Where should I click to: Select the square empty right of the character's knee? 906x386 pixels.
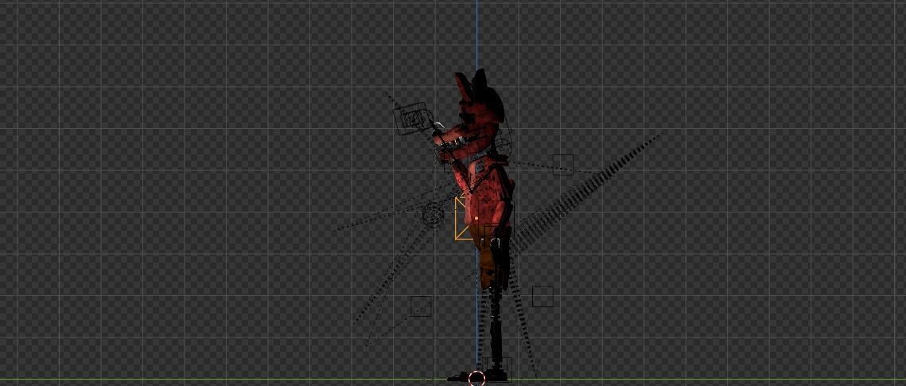(x=542, y=296)
